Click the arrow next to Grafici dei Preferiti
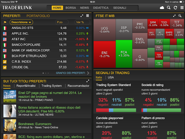Image resolution: width=185 pixels, height=139 pixels. tap(88, 73)
